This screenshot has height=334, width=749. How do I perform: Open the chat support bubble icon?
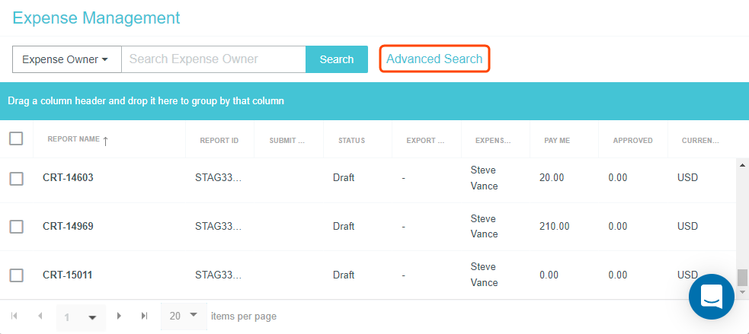(x=711, y=297)
